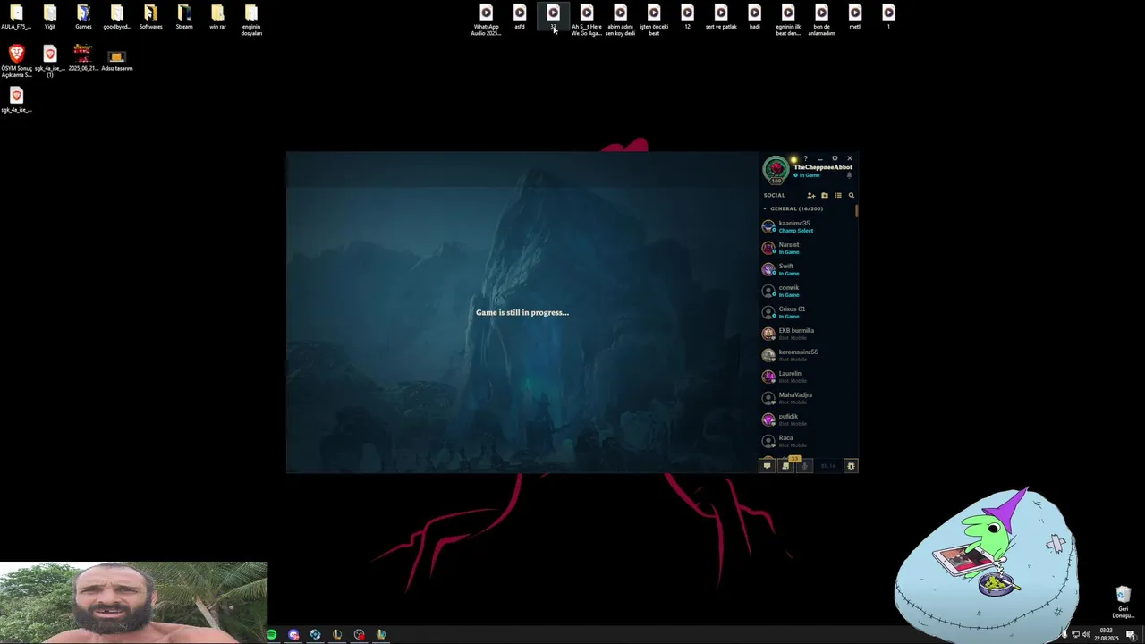The width and height of the screenshot is (1145, 644).
Task: Select friend keremsainz55 in the list
Action: [807, 355]
